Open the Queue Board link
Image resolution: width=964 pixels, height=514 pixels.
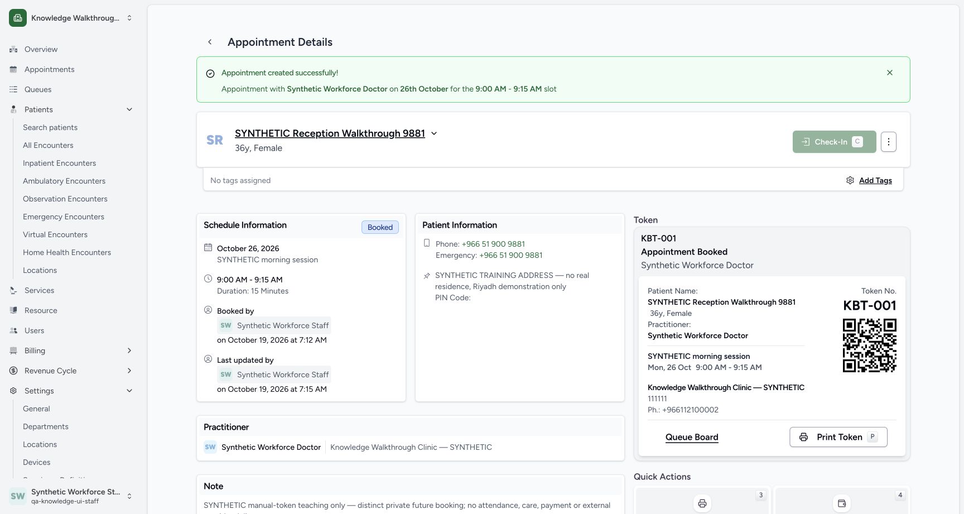tap(692, 437)
